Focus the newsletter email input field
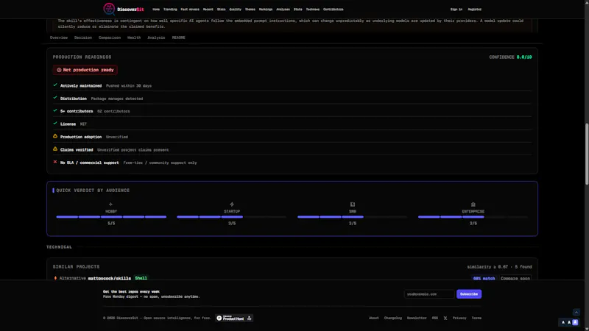The image size is (589, 331). click(x=429, y=293)
